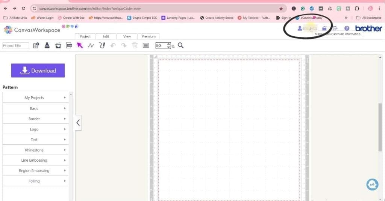Viewport: 385px width, 201px height.
Task: Click the canvas vertical scrollbar thumb
Action: (x=380, y=127)
